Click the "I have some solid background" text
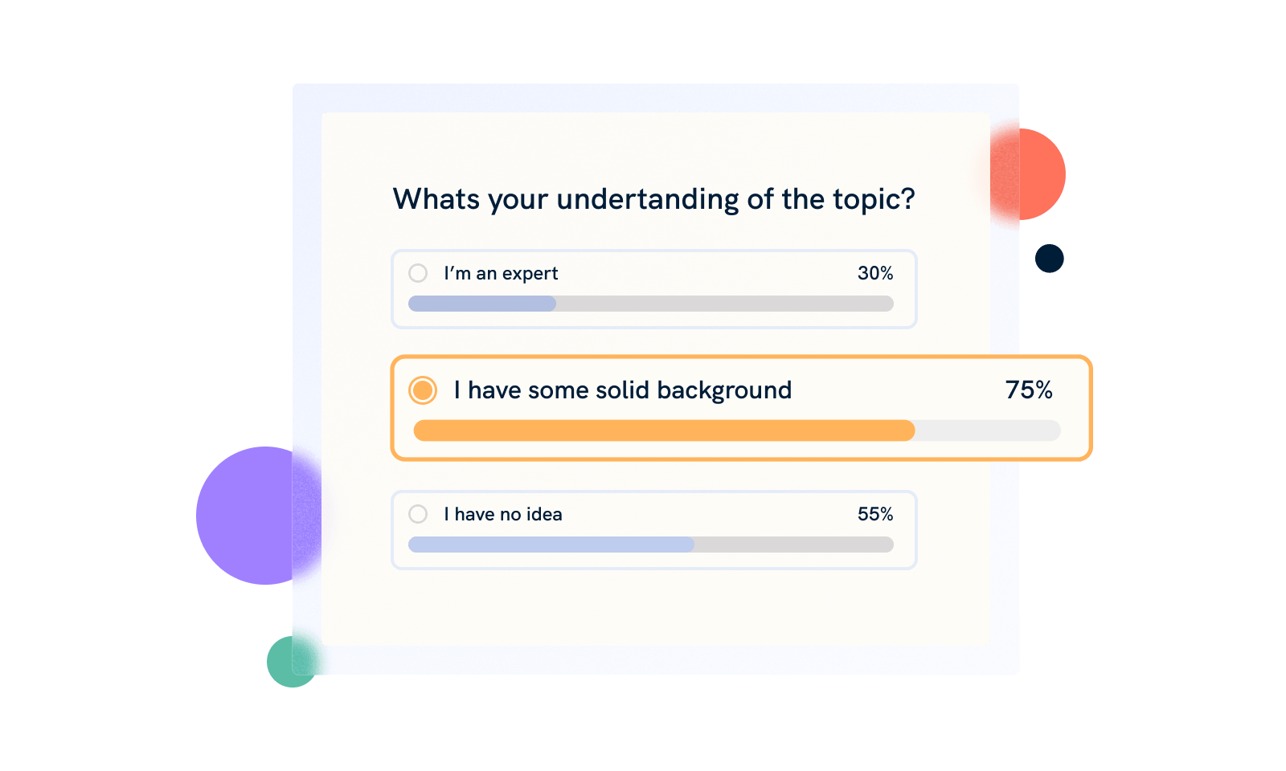The height and width of the screenshot is (771, 1286). [622, 390]
